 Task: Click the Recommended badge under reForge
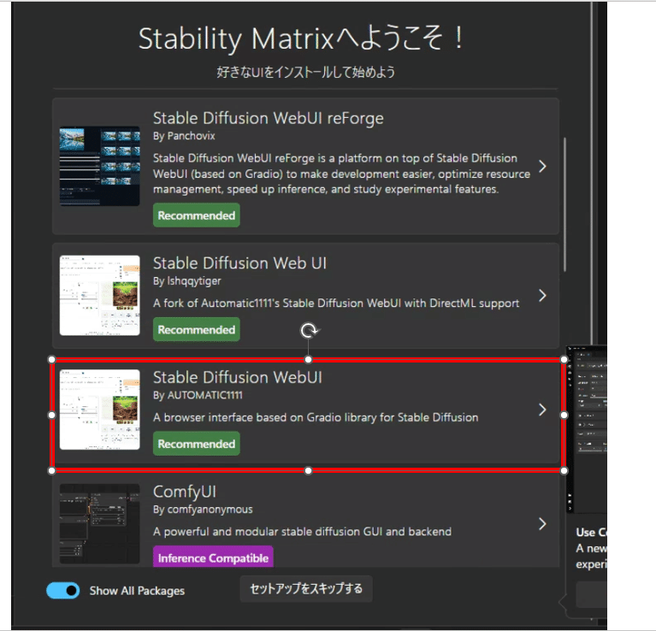(196, 215)
